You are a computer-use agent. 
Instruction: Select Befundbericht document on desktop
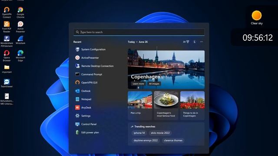tap(7, 99)
